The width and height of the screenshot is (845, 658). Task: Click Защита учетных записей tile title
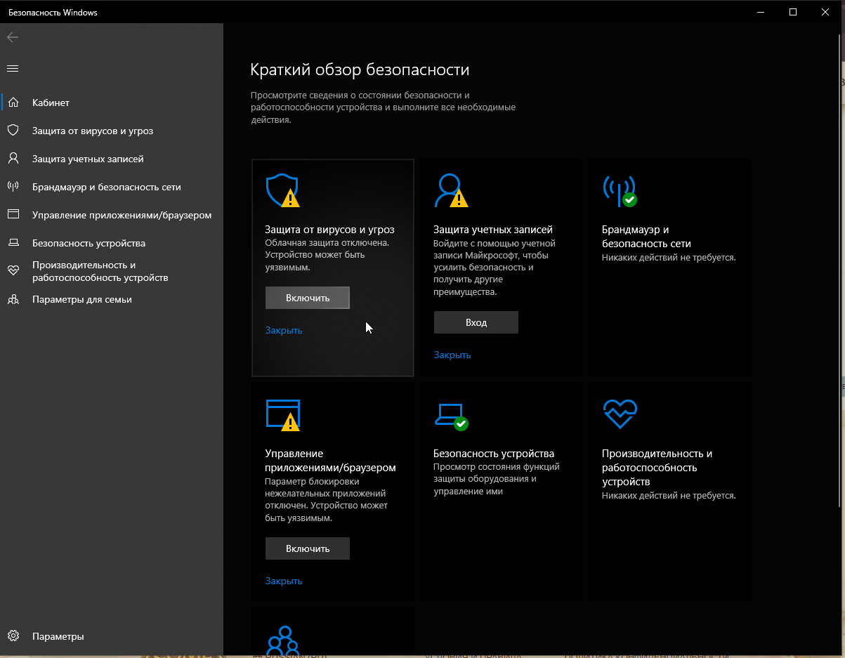pos(493,229)
